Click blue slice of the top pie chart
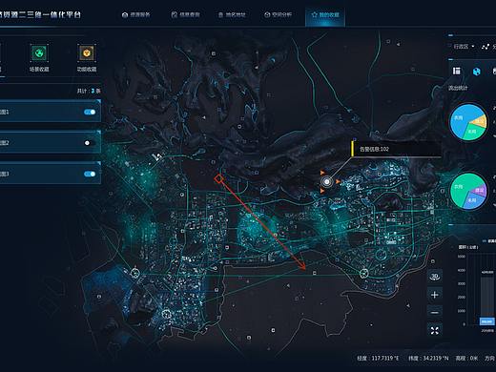Viewport: 496px width, 372px height. [x=460, y=119]
